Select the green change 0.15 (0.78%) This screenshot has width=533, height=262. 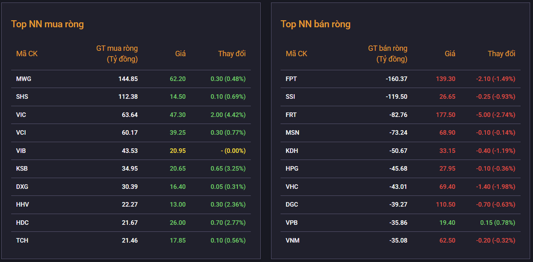[x=497, y=223]
